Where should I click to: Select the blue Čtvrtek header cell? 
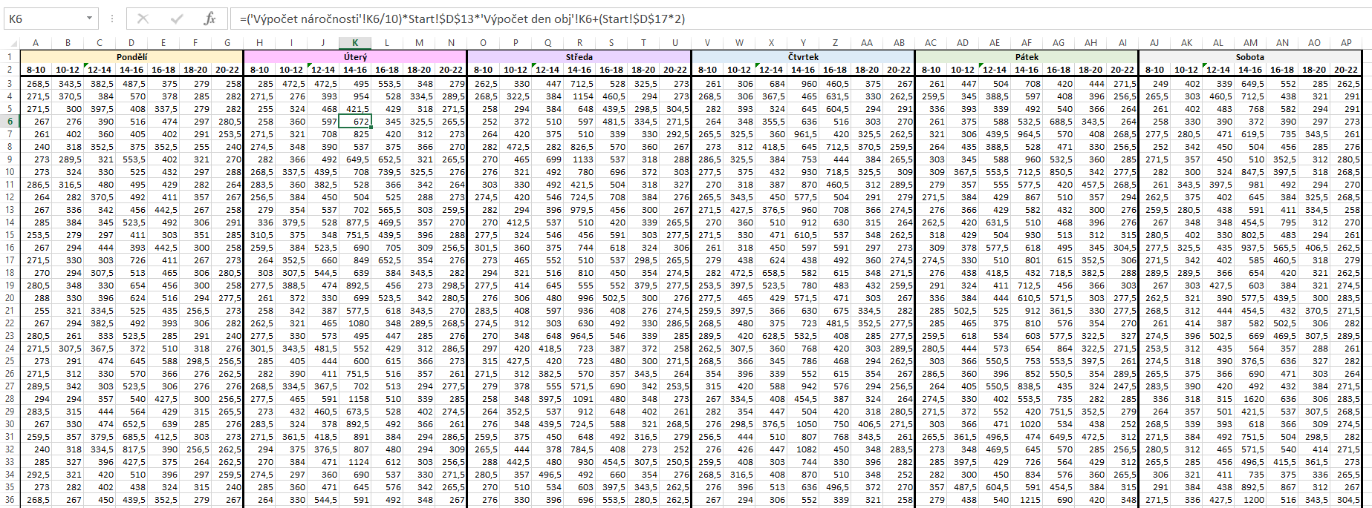click(x=803, y=56)
